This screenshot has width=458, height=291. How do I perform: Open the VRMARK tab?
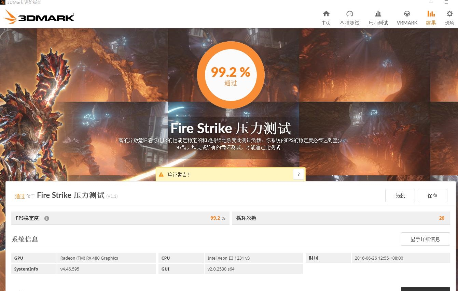tap(407, 18)
